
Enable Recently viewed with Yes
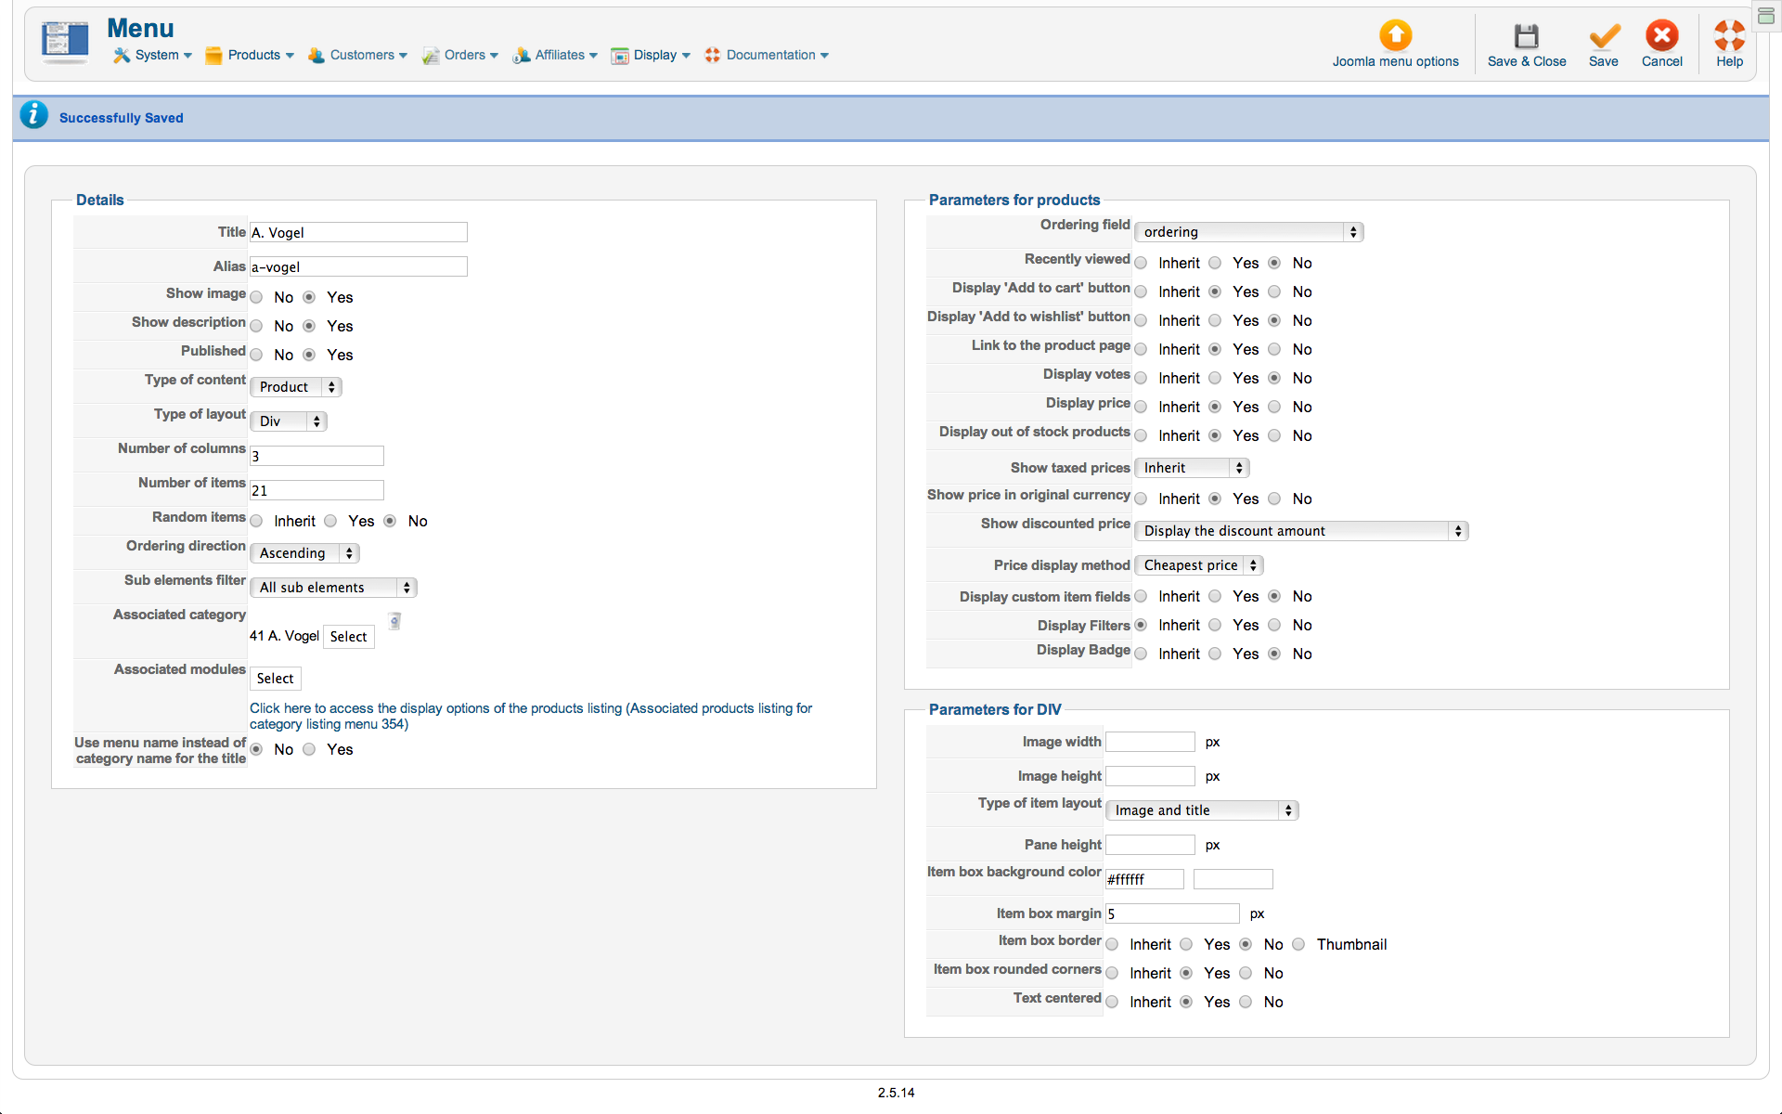pyautogui.click(x=1215, y=264)
